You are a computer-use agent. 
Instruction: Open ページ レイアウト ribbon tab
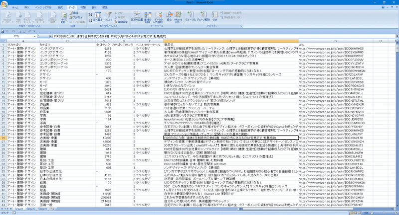click(43, 7)
